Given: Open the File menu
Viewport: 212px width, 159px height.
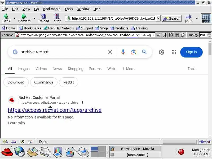Looking at the screenshot, I should click(x=5, y=9).
